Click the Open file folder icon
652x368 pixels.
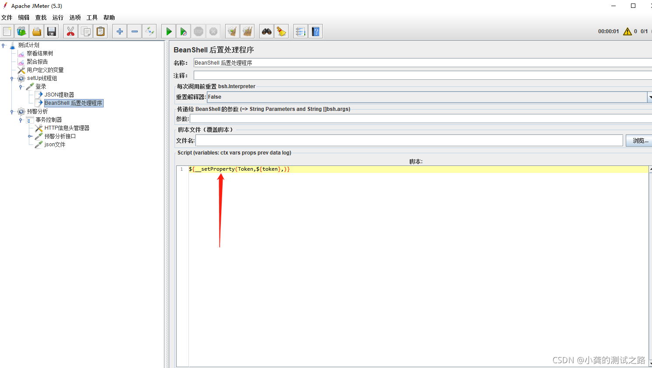37,31
